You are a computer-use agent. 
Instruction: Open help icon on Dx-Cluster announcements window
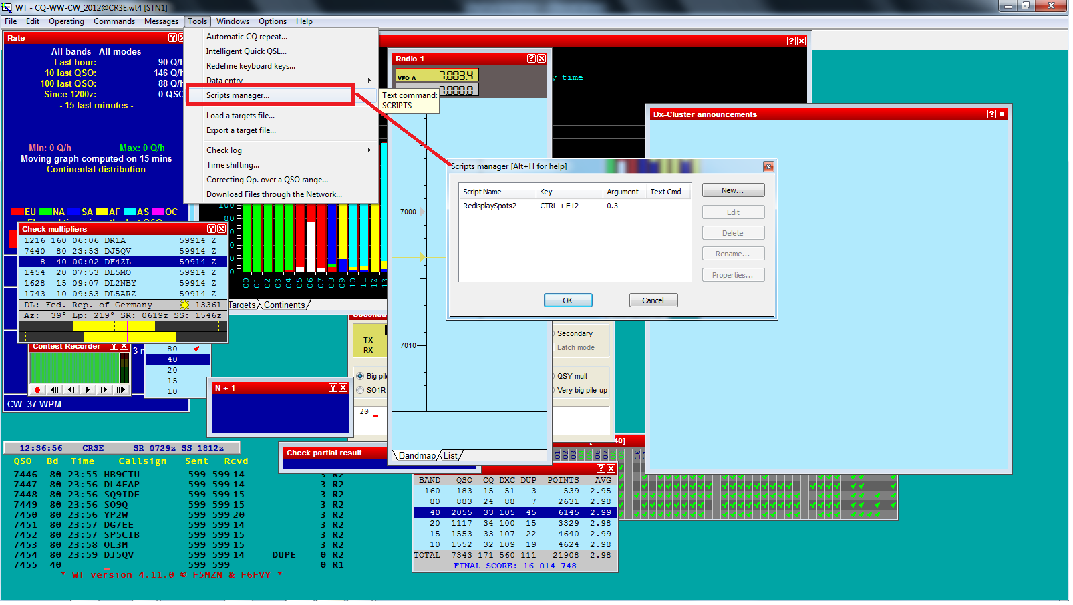991,114
